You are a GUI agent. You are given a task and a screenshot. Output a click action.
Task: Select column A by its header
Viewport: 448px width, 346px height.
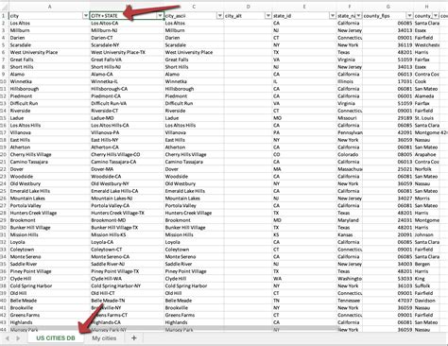click(49, 7)
